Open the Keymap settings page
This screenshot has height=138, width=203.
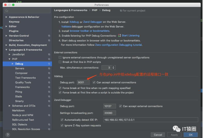[x=14, y=22]
